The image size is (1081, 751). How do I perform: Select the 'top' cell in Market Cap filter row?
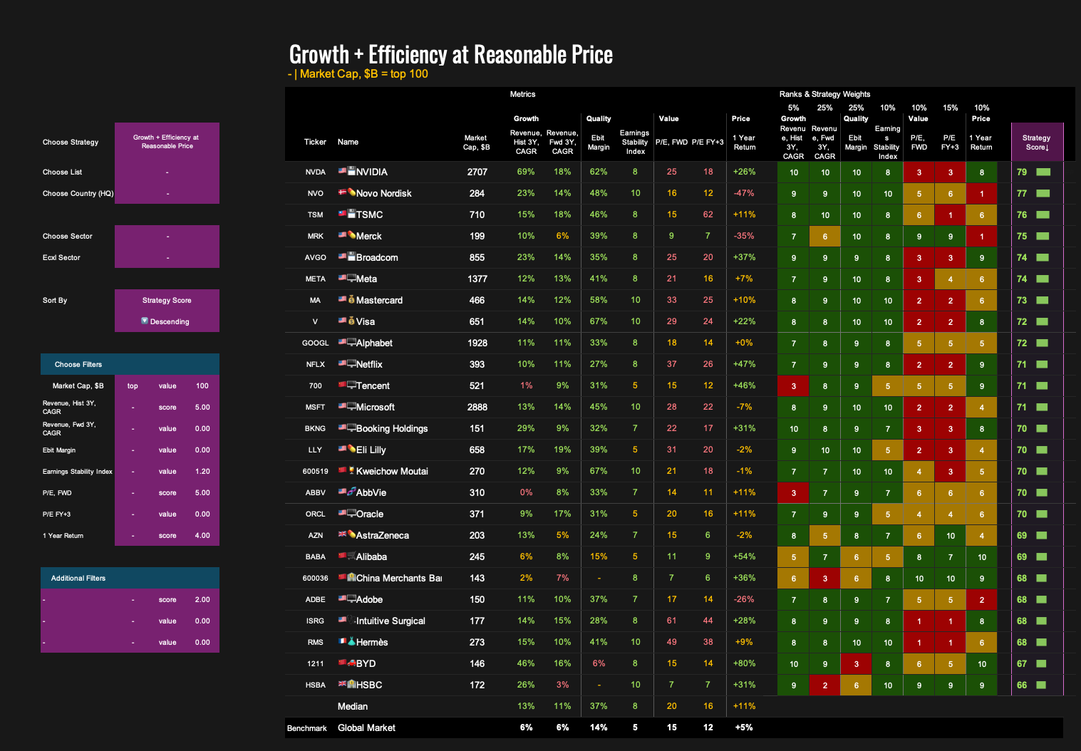pos(133,385)
